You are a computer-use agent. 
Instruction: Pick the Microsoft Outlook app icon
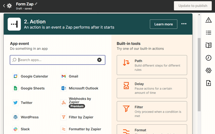coord(63,88)
